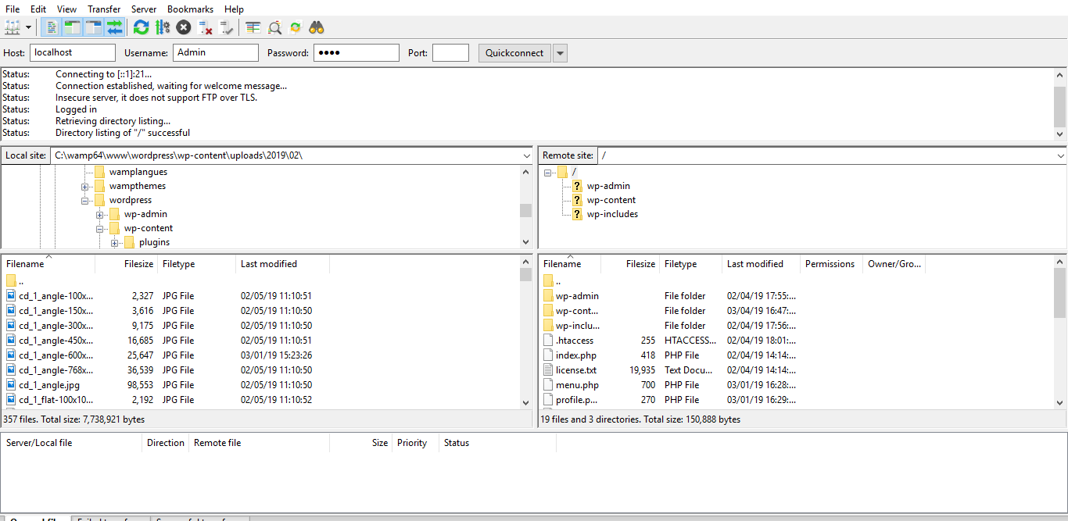Collapse the wordpress folder in local tree
This screenshot has height=521, width=1068.
pos(85,201)
